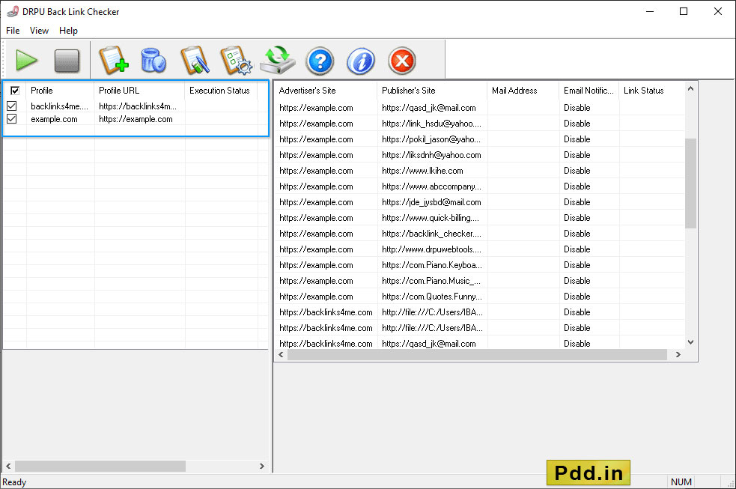Image resolution: width=736 pixels, height=489 pixels.
Task: Click Disable in the drpuwebtools row
Action: pyautogui.click(x=577, y=249)
